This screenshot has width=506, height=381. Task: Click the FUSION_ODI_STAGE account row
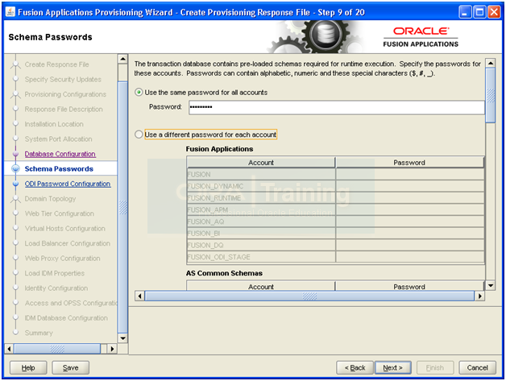(335, 257)
